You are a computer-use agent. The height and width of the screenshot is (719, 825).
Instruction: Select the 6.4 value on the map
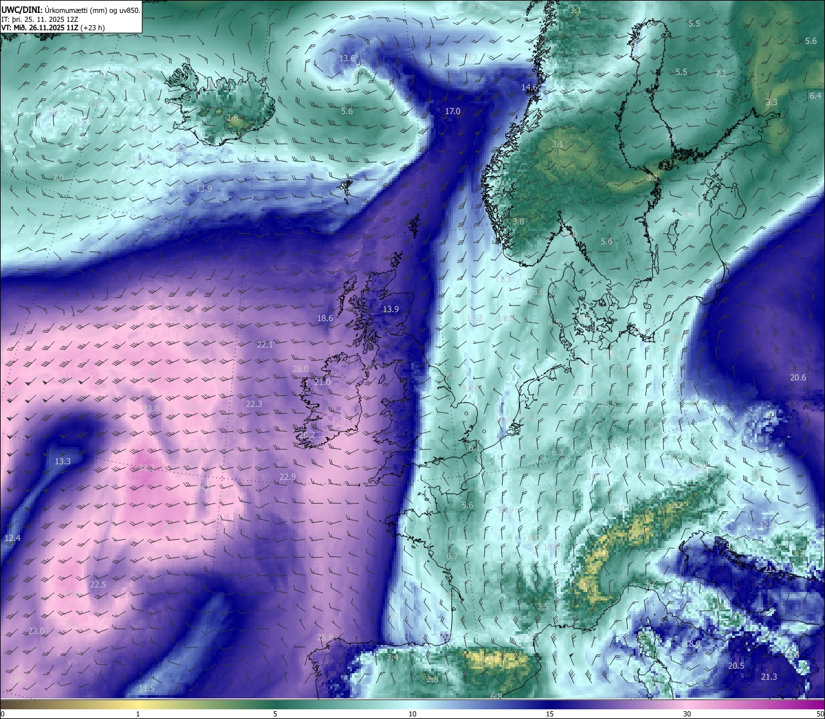[815, 96]
